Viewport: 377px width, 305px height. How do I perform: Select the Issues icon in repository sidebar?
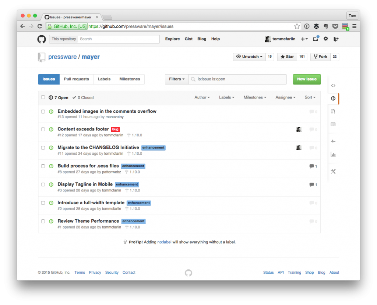[333, 98]
